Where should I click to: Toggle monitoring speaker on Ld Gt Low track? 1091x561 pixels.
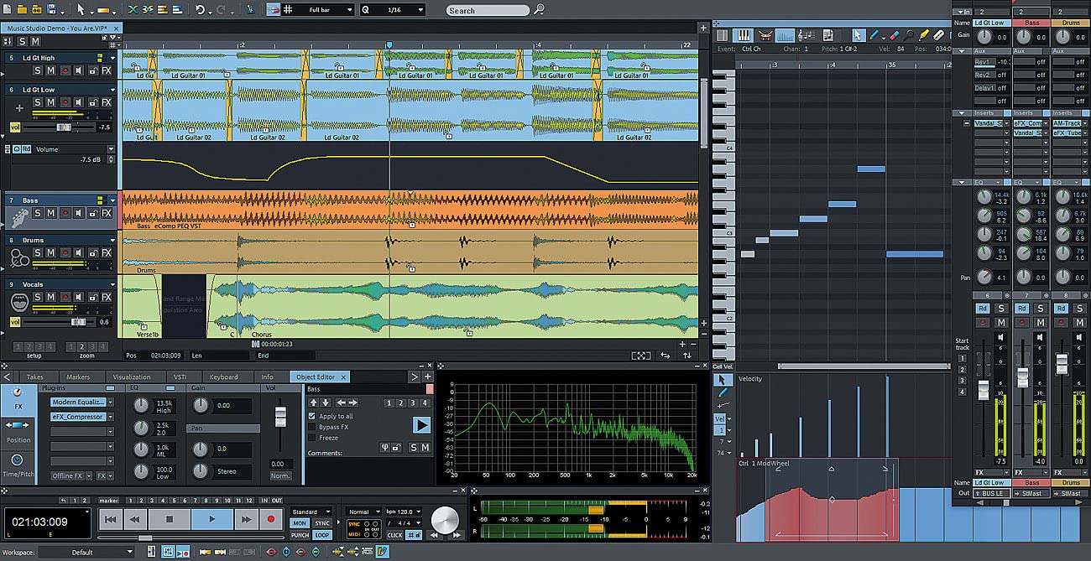[79, 102]
